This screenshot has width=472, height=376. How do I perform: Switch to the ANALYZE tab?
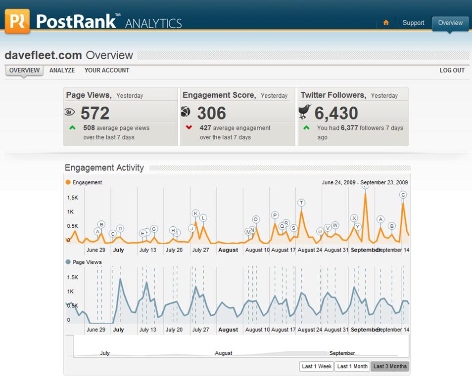pos(62,70)
